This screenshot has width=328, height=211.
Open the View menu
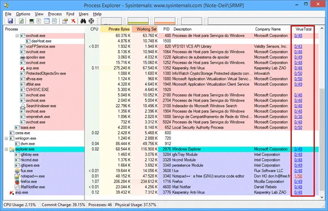tap(39, 14)
